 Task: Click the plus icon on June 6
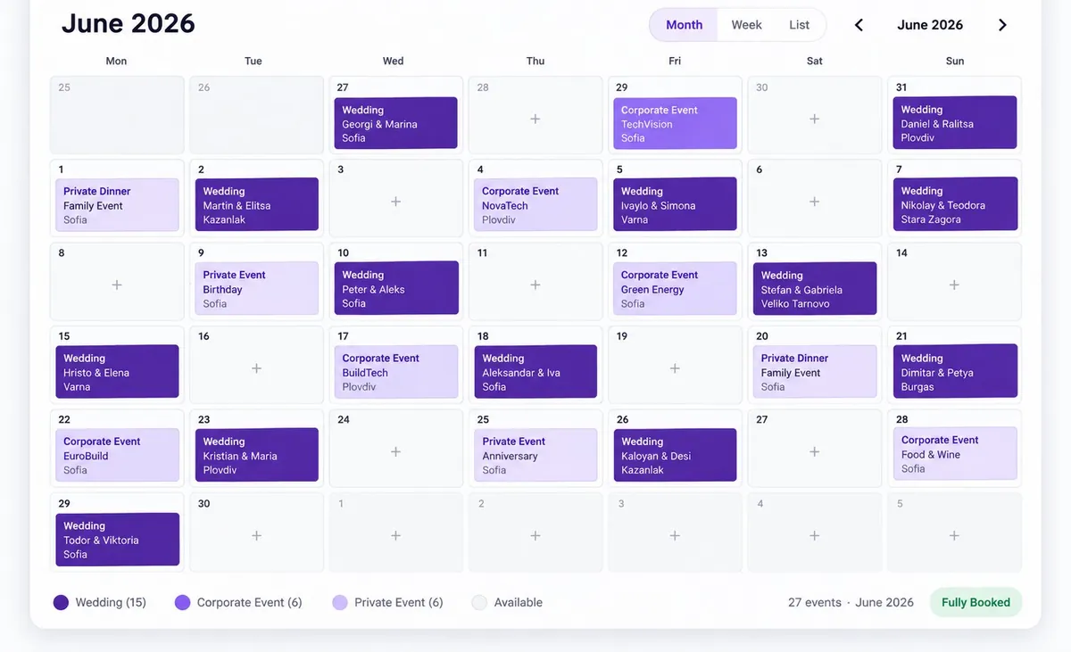point(814,202)
